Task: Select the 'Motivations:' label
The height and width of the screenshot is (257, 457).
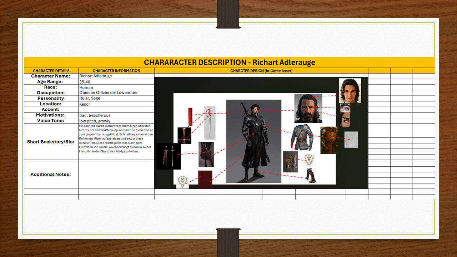Action: [x=51, y=115]
